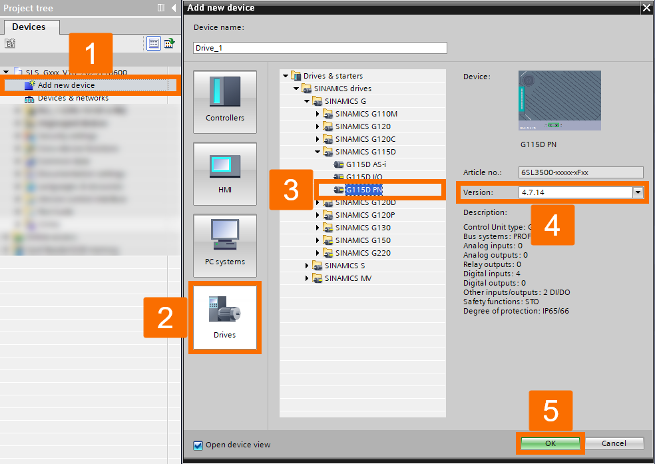
Task: Click the project tree toolbar icon at left
Action: coord(10,43)
